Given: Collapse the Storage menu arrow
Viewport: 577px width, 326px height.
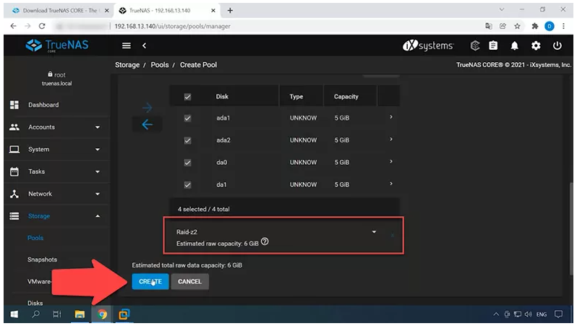Looking at the screenshot, I should pyautogui.click(x=98, y=216).
